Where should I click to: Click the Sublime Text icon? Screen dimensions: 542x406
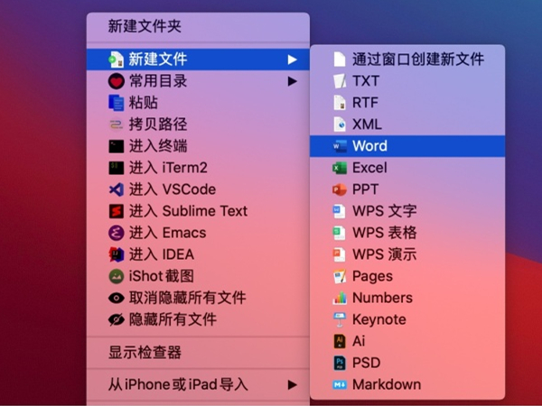click(x=116, y=211)
